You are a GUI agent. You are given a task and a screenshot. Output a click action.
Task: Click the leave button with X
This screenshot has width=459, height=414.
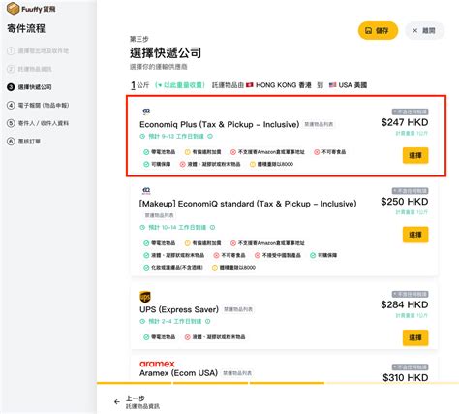click(424, 31)
